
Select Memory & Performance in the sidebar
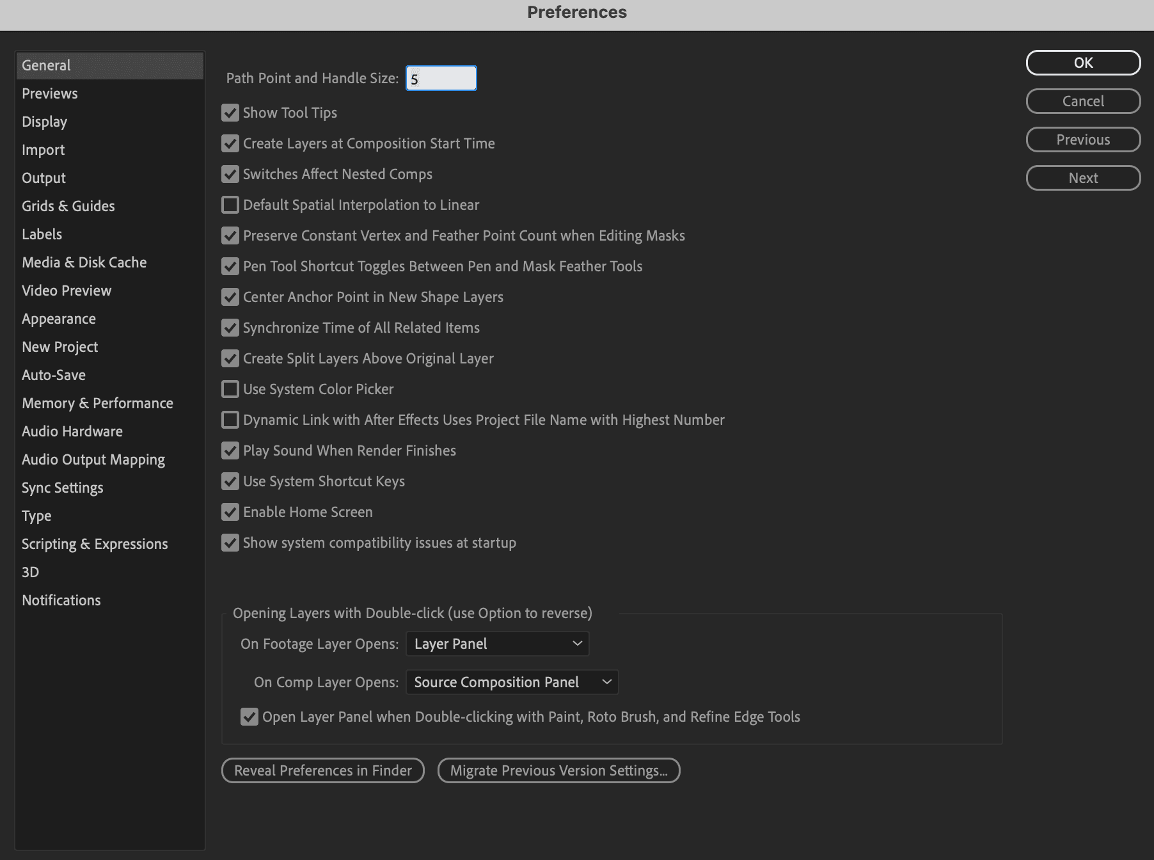click(x=97, y=403)
